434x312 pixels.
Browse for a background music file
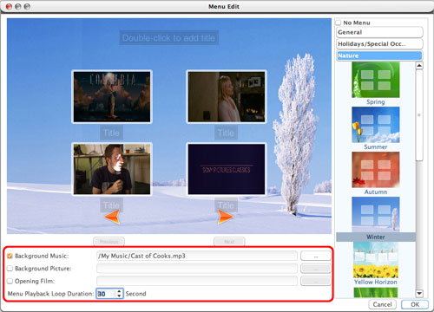pos(316,256)
